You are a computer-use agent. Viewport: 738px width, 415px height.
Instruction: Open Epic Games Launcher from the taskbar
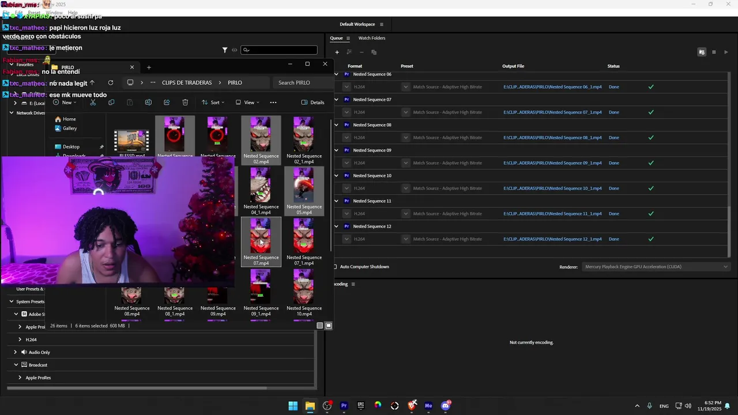pyautogui.click(x=361, y=406)
